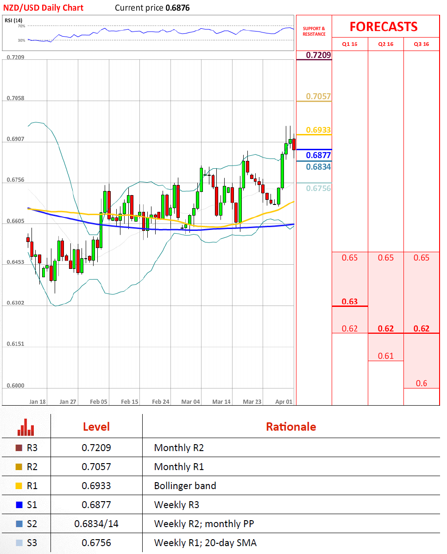This screenshot has height=554, width=447.
Task: Click the 0.65 value in Q3 16 column
Action: point(421,258)
